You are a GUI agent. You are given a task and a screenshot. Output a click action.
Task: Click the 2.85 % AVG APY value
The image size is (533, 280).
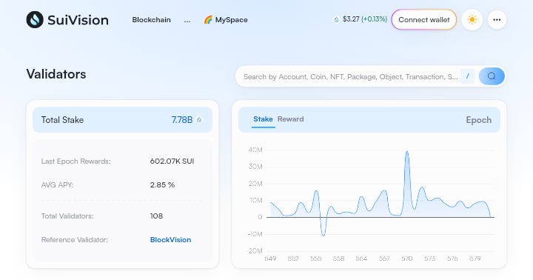(162, 184)
